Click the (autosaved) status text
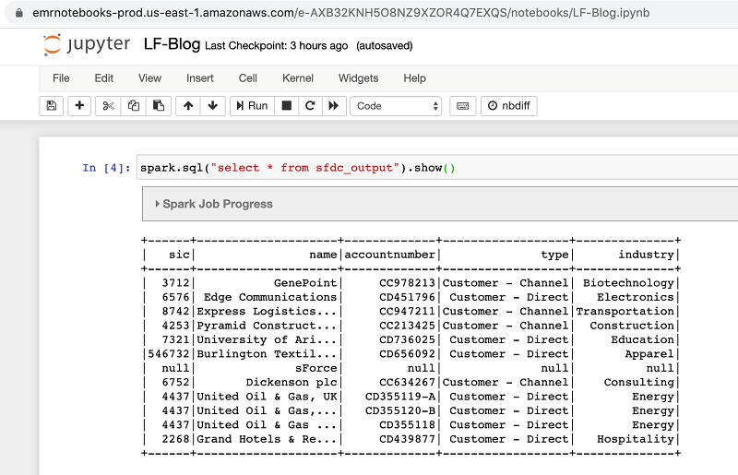 pos(384,46)
